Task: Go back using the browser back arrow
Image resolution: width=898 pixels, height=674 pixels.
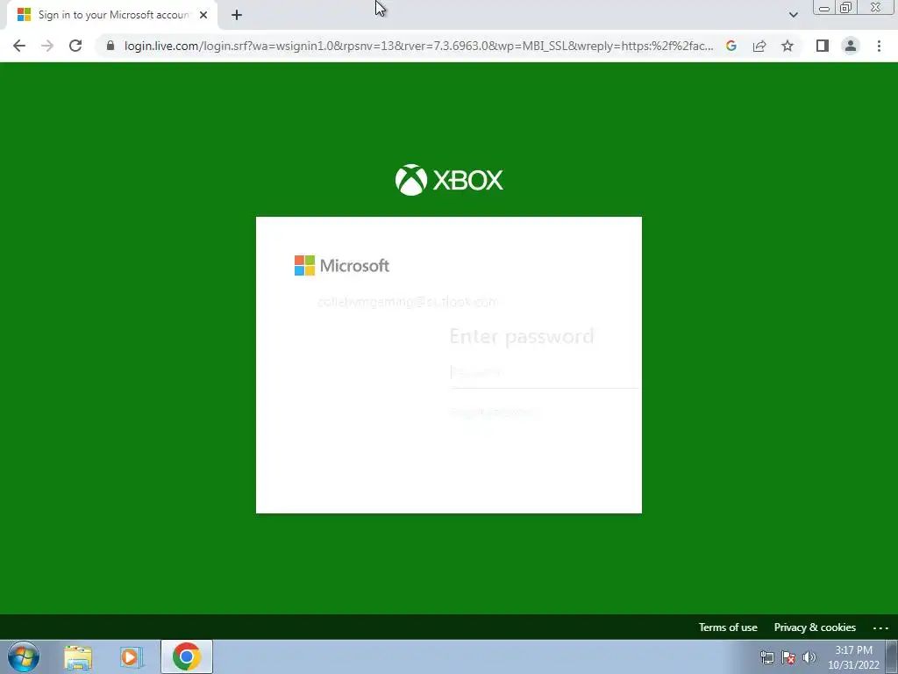Action: coord(19,46)
